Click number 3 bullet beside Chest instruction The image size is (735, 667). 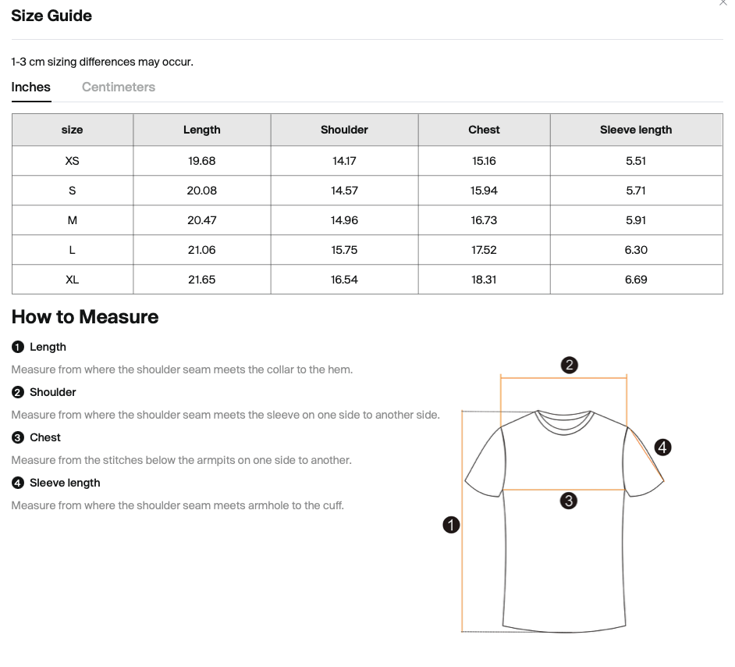click(18, 437)
